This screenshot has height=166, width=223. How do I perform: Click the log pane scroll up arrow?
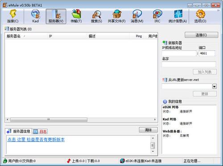tap(153, 138)
